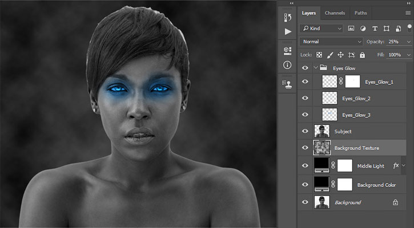
Task: Collapse panels with right double-arrow icon
Action: point(409,3)
